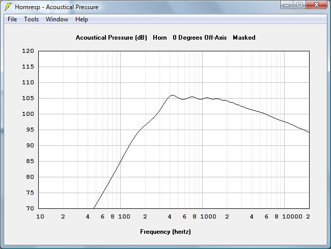Click the 100 frequency axis label
331x249 pixels.
tap(124, 216)
